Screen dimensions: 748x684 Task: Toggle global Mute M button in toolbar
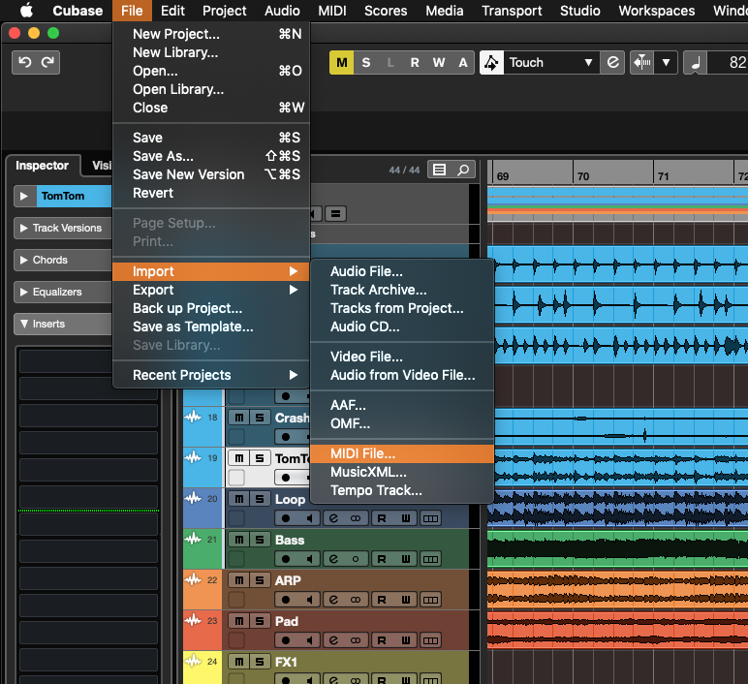click(342, 62)
